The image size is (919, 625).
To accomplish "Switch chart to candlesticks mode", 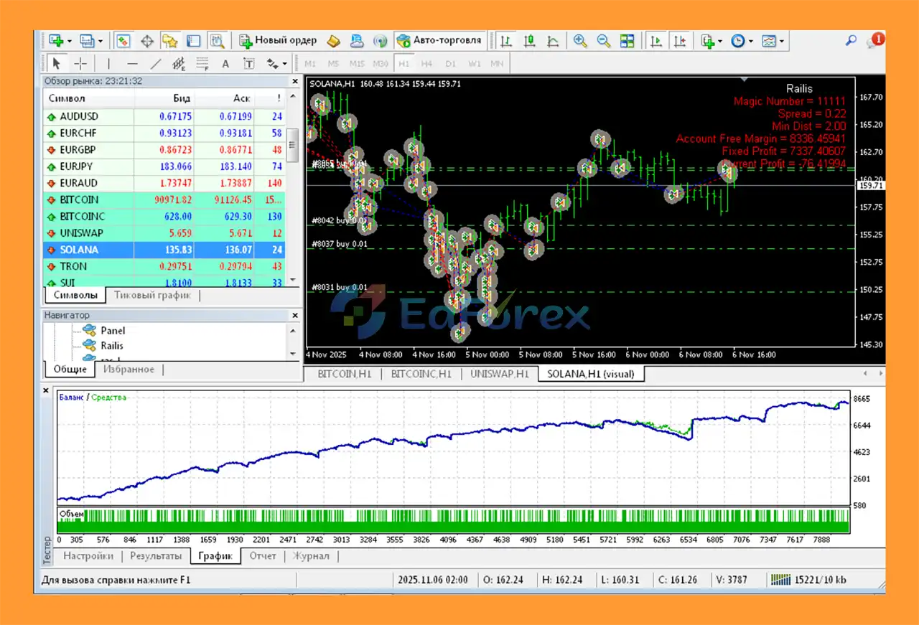I will click(x=530, y=41).
